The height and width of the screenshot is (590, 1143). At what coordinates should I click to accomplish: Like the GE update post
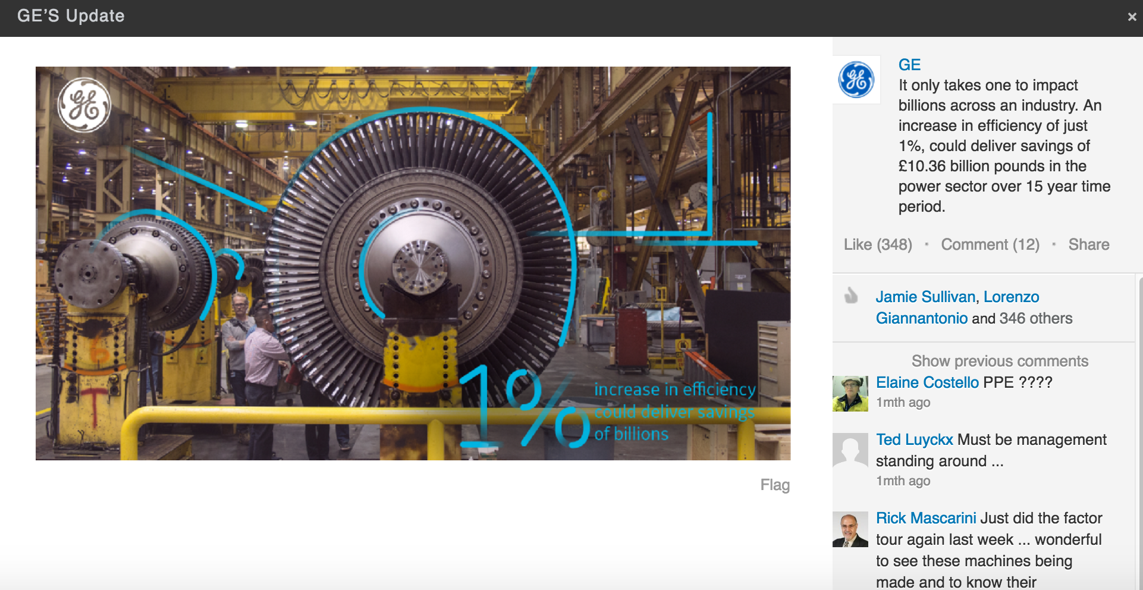pyautogui.click(x=877, y=244)
